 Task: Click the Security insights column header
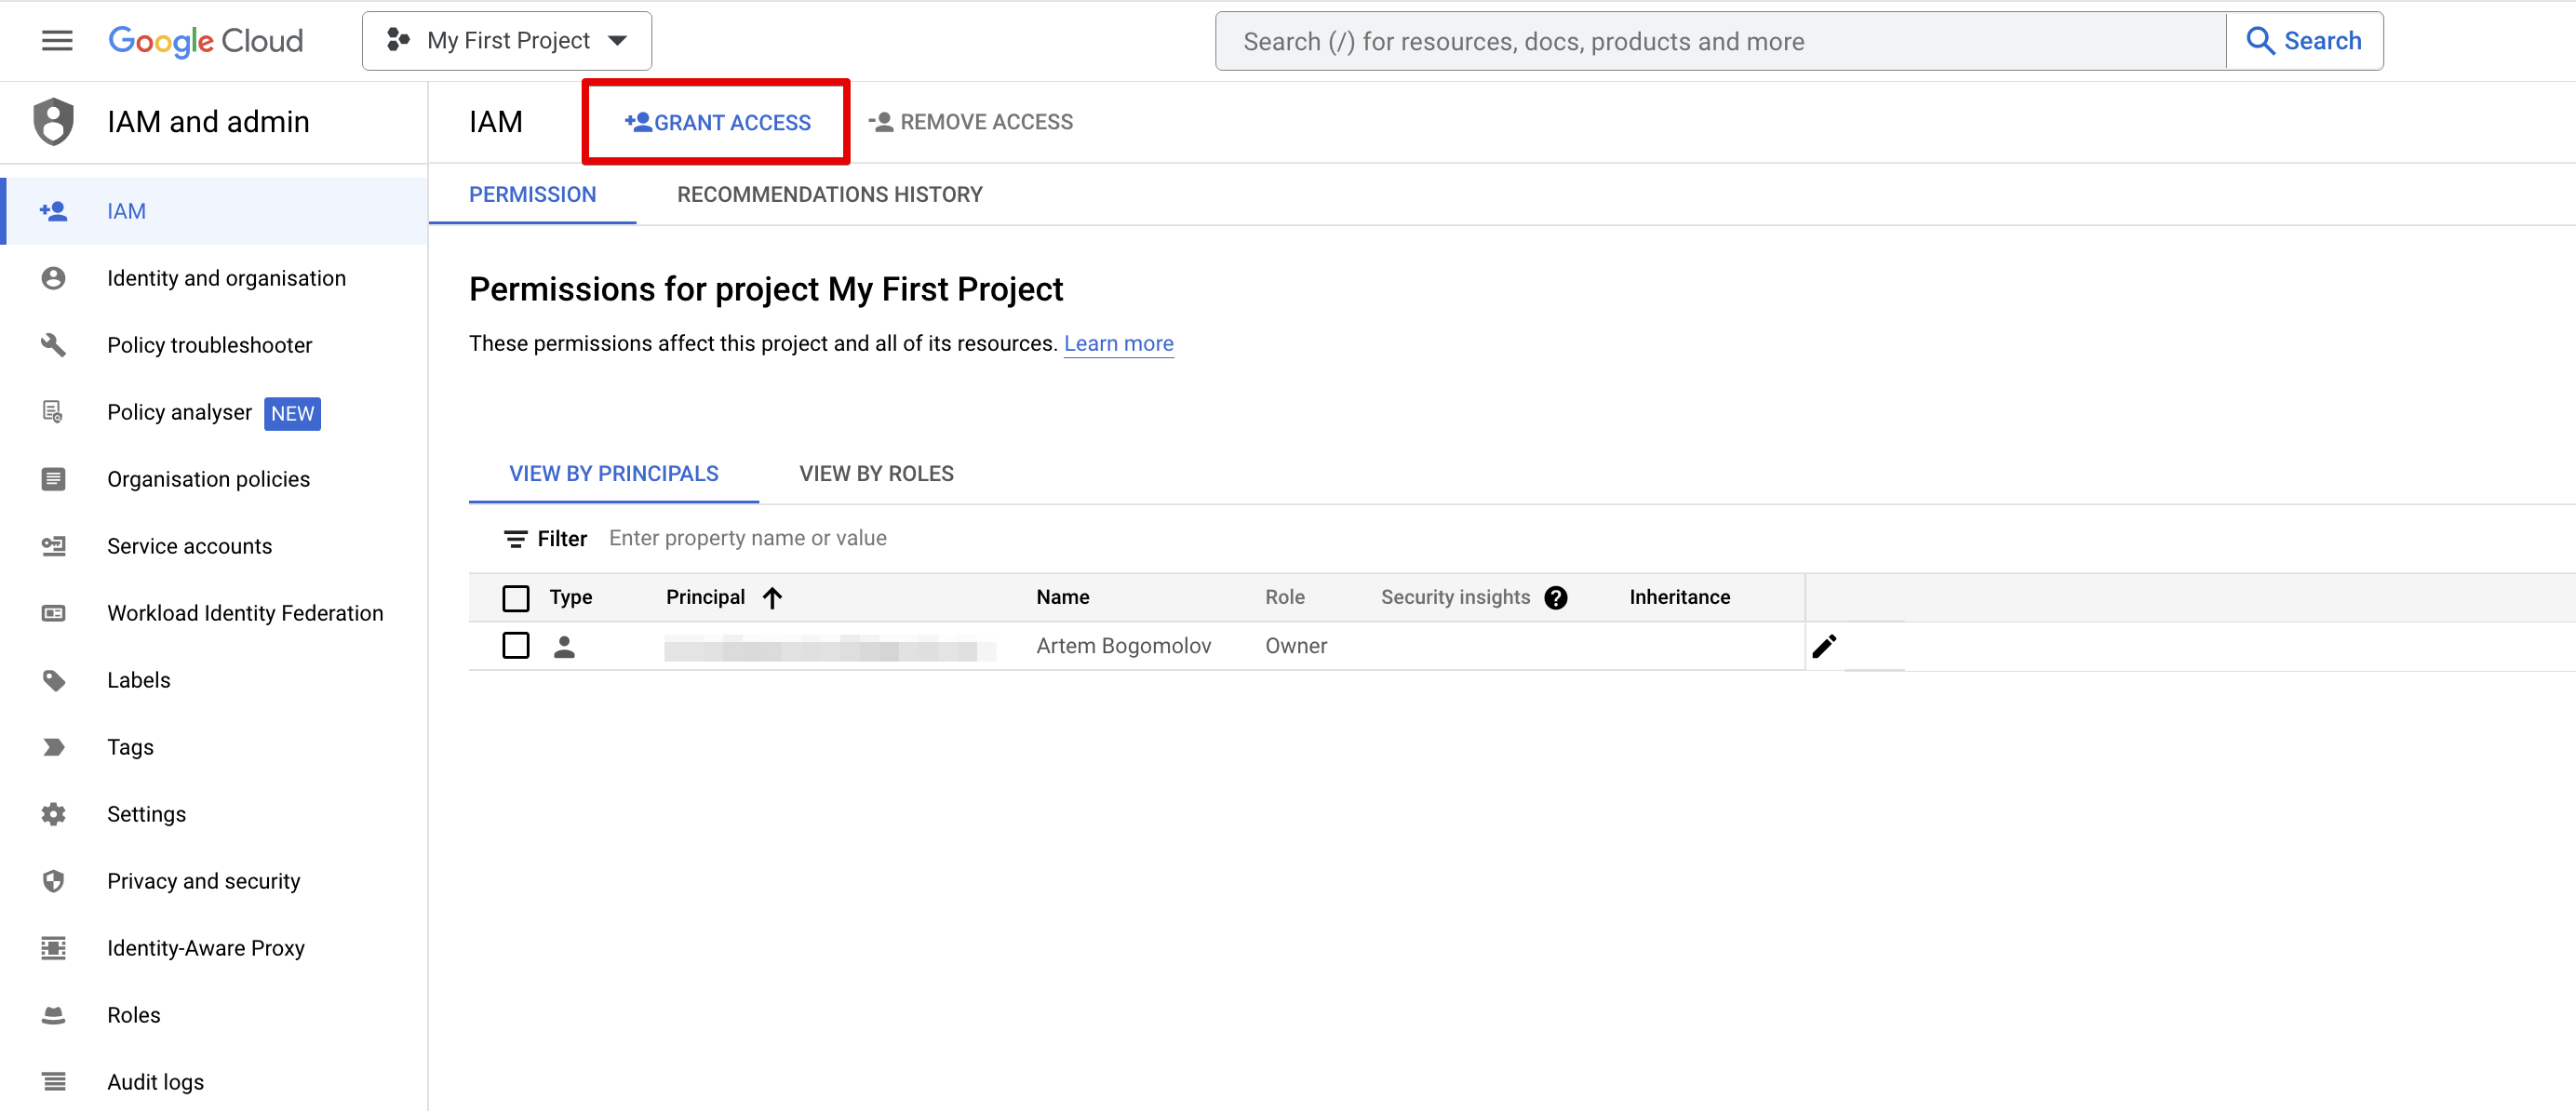point(1456,598)
